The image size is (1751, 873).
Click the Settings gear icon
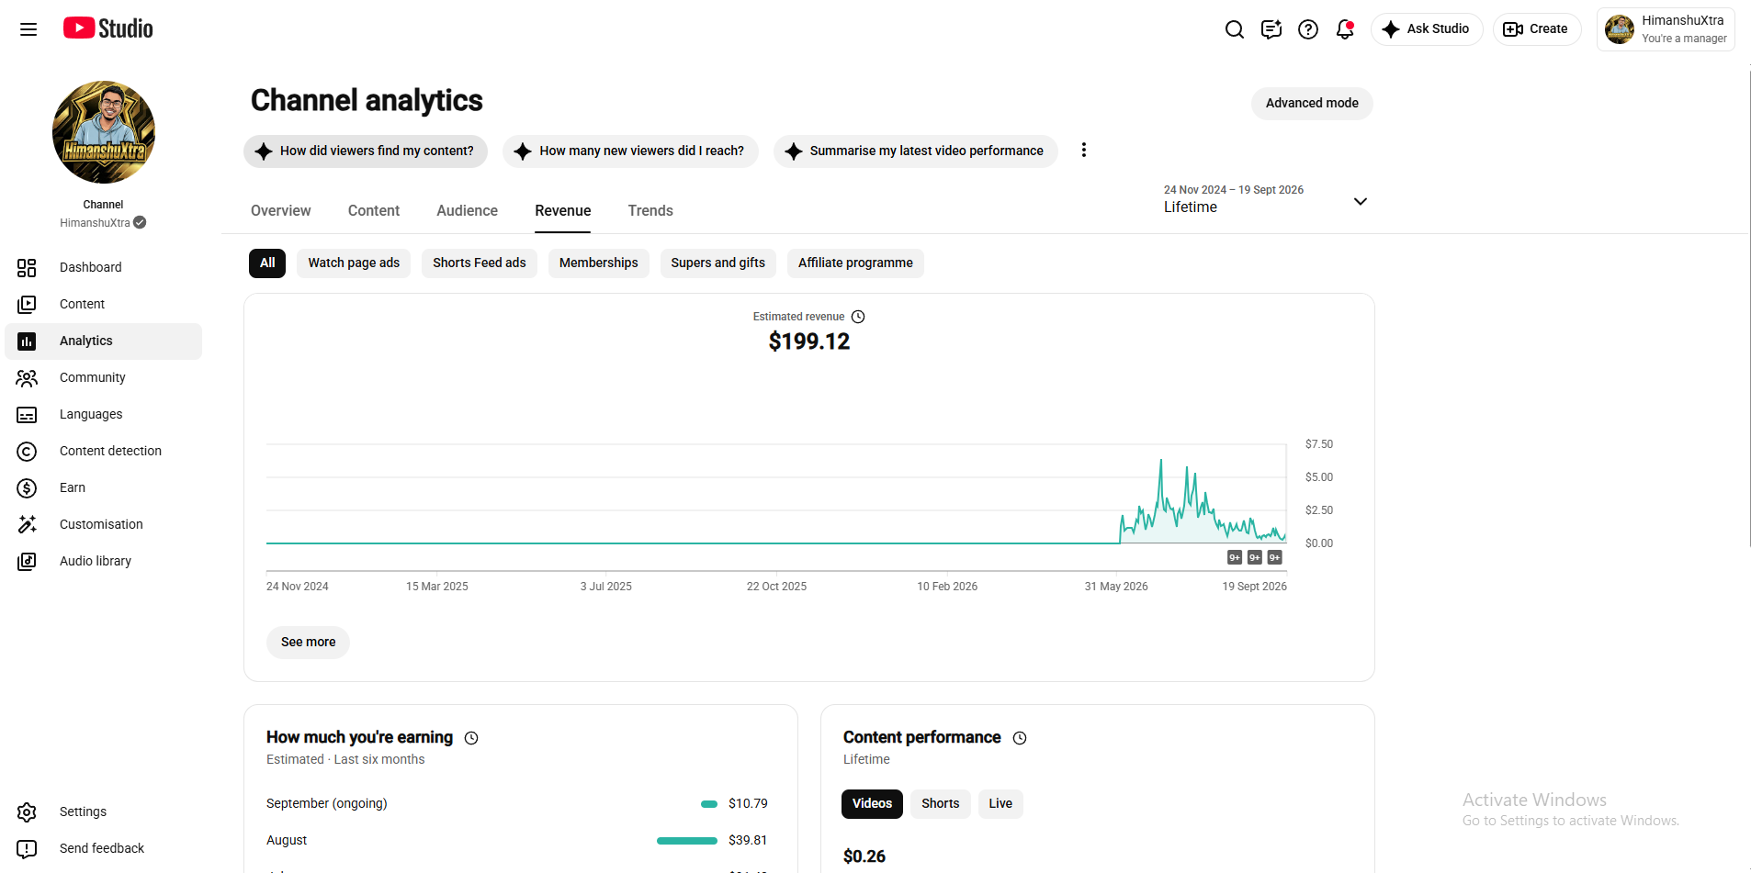[x=27, y=812]
